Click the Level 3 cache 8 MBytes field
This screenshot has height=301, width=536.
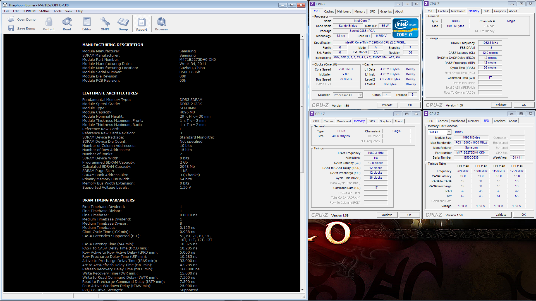[x=390, y=84]
